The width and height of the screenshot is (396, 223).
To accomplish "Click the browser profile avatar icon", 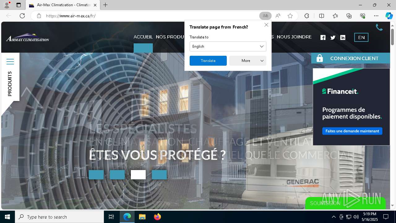I will 6,5.
